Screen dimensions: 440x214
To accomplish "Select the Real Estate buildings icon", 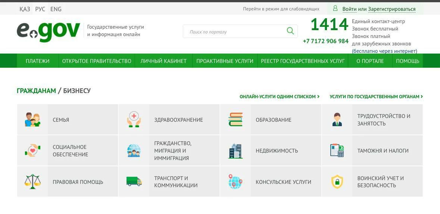I will click(235, 151).
